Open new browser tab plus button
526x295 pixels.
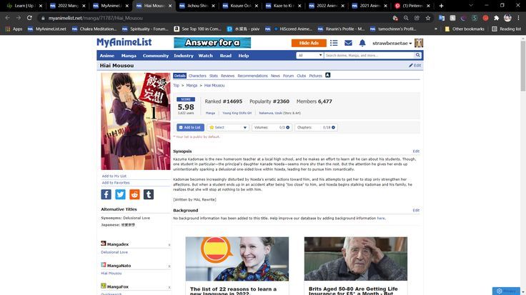click(x=441, y=6)
